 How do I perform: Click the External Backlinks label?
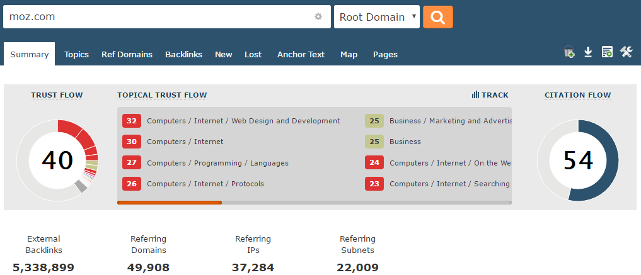(43, 244)
